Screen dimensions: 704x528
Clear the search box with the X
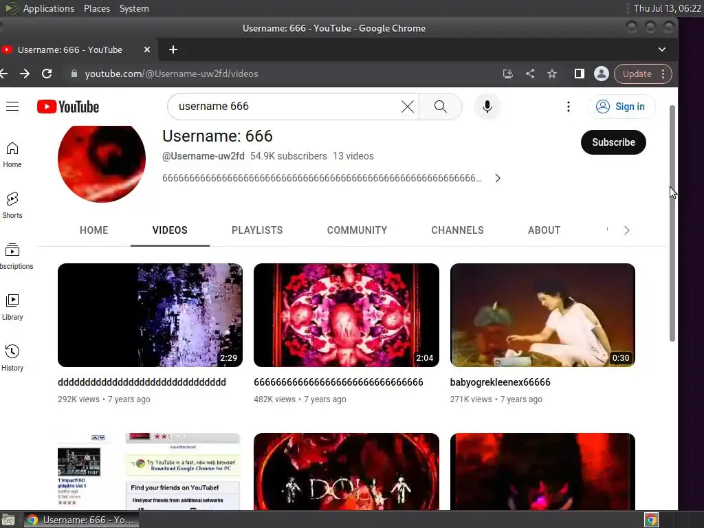pos(407,107)
